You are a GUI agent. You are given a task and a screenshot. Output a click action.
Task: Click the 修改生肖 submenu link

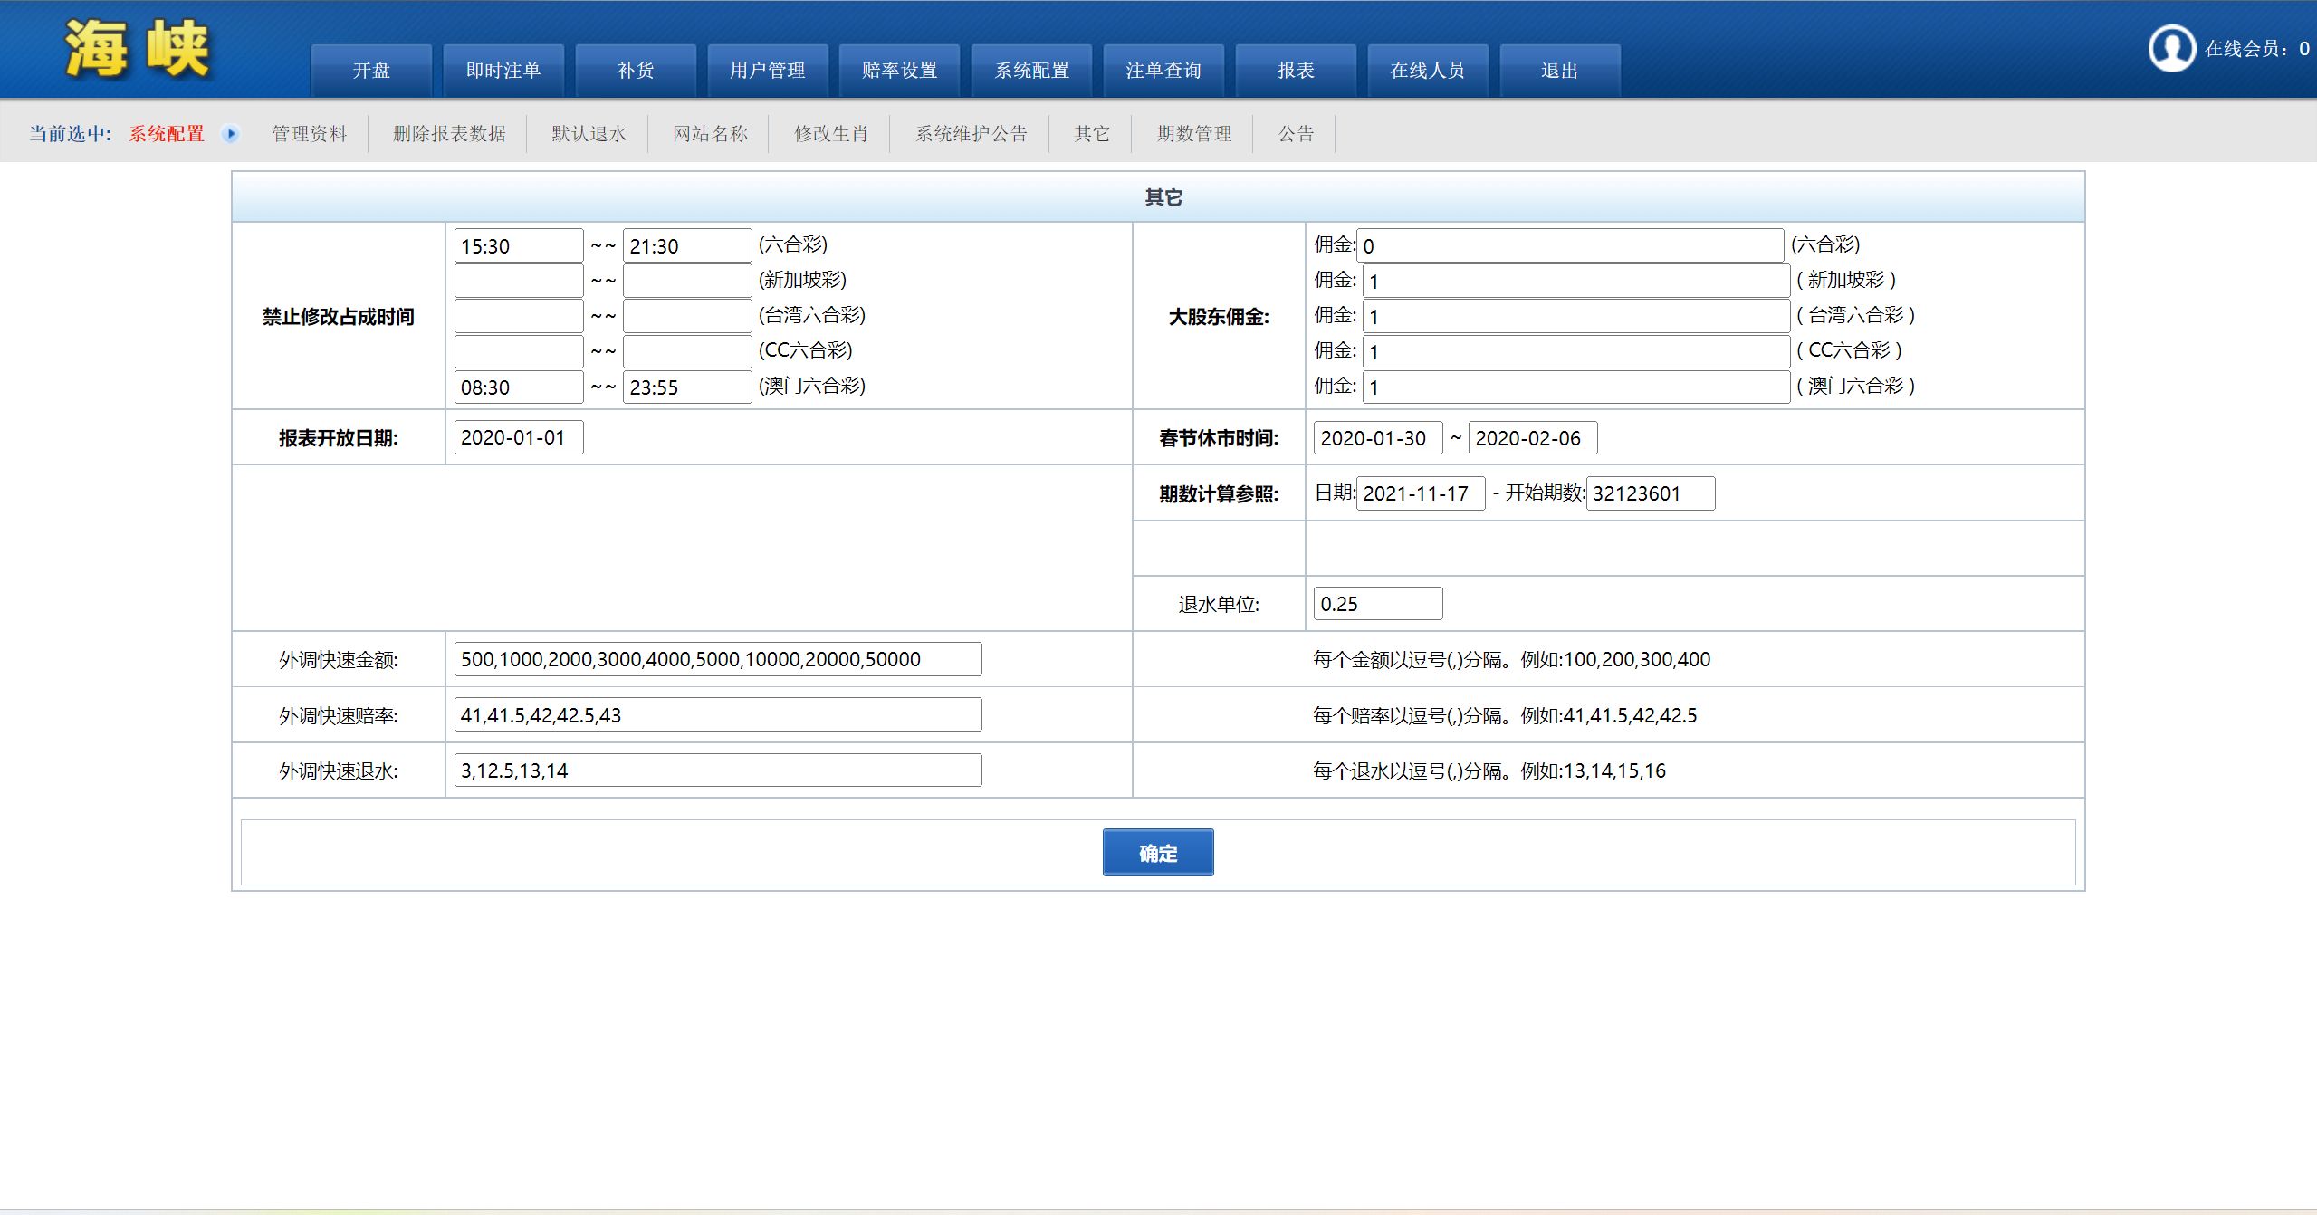click(830, 134)
